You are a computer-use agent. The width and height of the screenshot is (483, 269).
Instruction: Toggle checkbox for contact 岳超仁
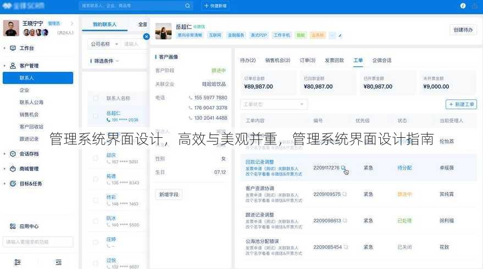96,116
